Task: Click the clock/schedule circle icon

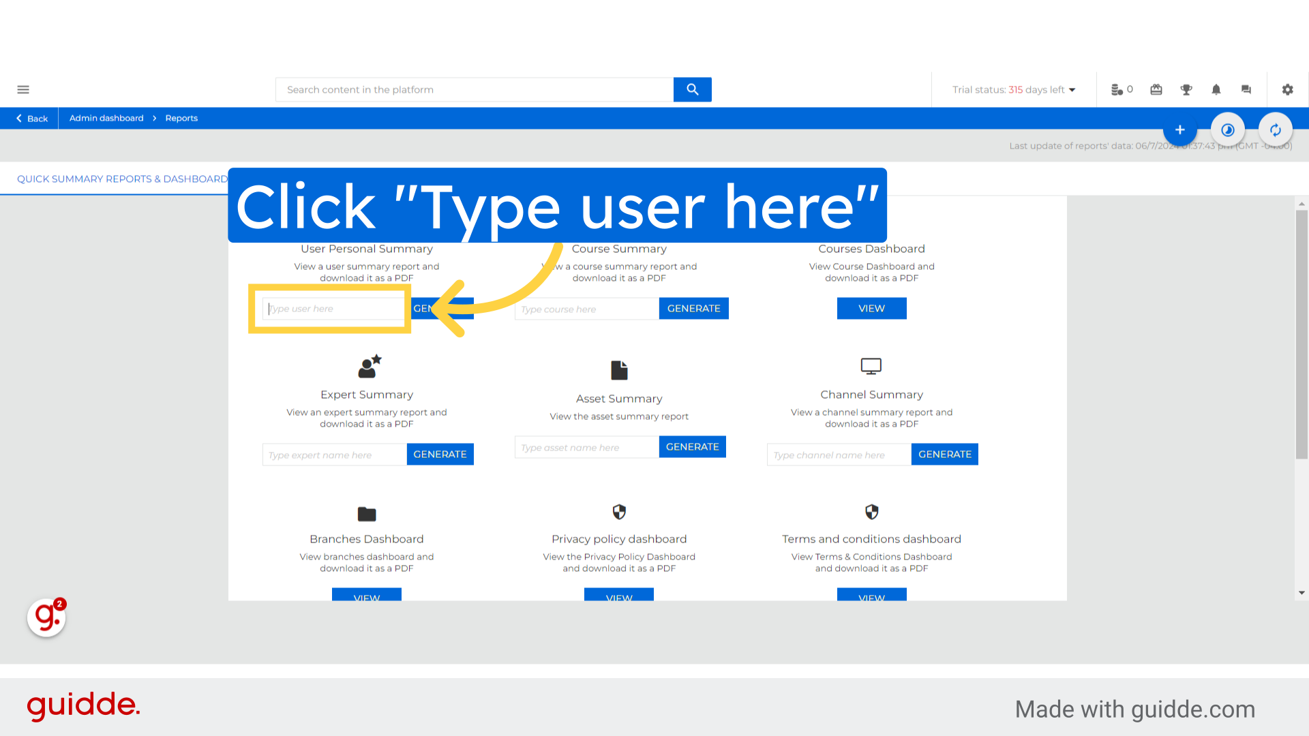Action: click(x=1228, y=129)
